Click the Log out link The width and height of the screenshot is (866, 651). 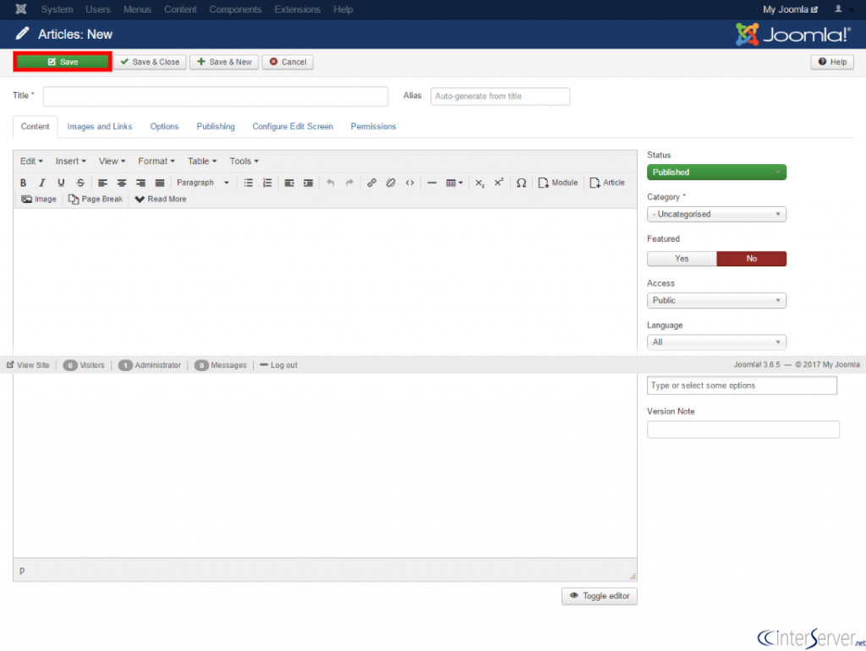(x=279, y=365)
